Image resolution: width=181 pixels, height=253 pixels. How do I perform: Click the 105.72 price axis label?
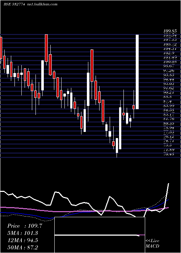coord(170,44)
